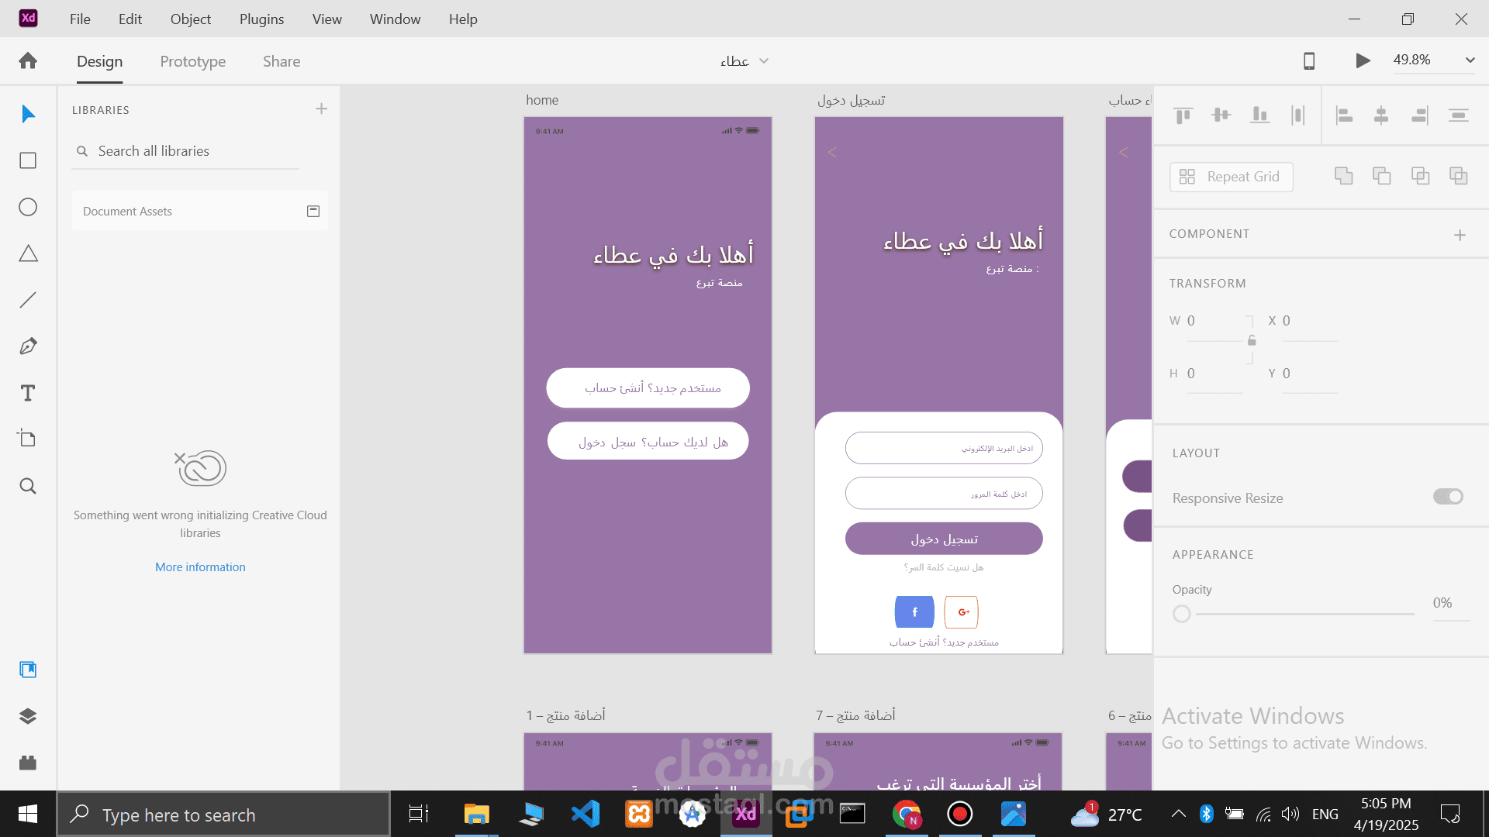Open the File menu
The image size is (1489, 837).
(80, 19)
